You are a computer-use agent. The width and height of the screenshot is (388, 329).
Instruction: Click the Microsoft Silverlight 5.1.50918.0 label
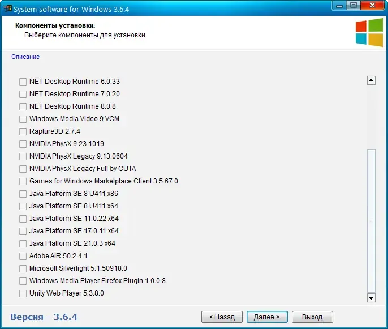pos(78,268)
